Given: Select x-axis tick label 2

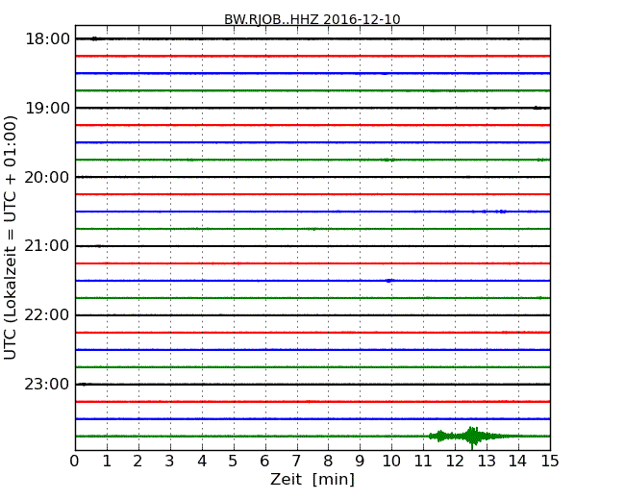Looking at the screenshot, I should 137,462.
